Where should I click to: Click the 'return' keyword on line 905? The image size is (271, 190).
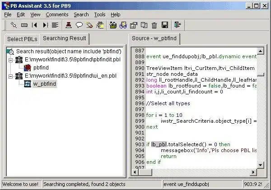(x=168, y=156)
